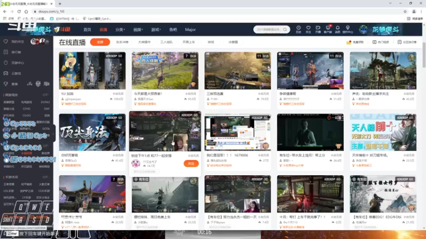The height and width of the screenshot is (239, 426).
Task: Open stream titled 我们是冠军！！！1679006
Action: [x=227, y=155]
